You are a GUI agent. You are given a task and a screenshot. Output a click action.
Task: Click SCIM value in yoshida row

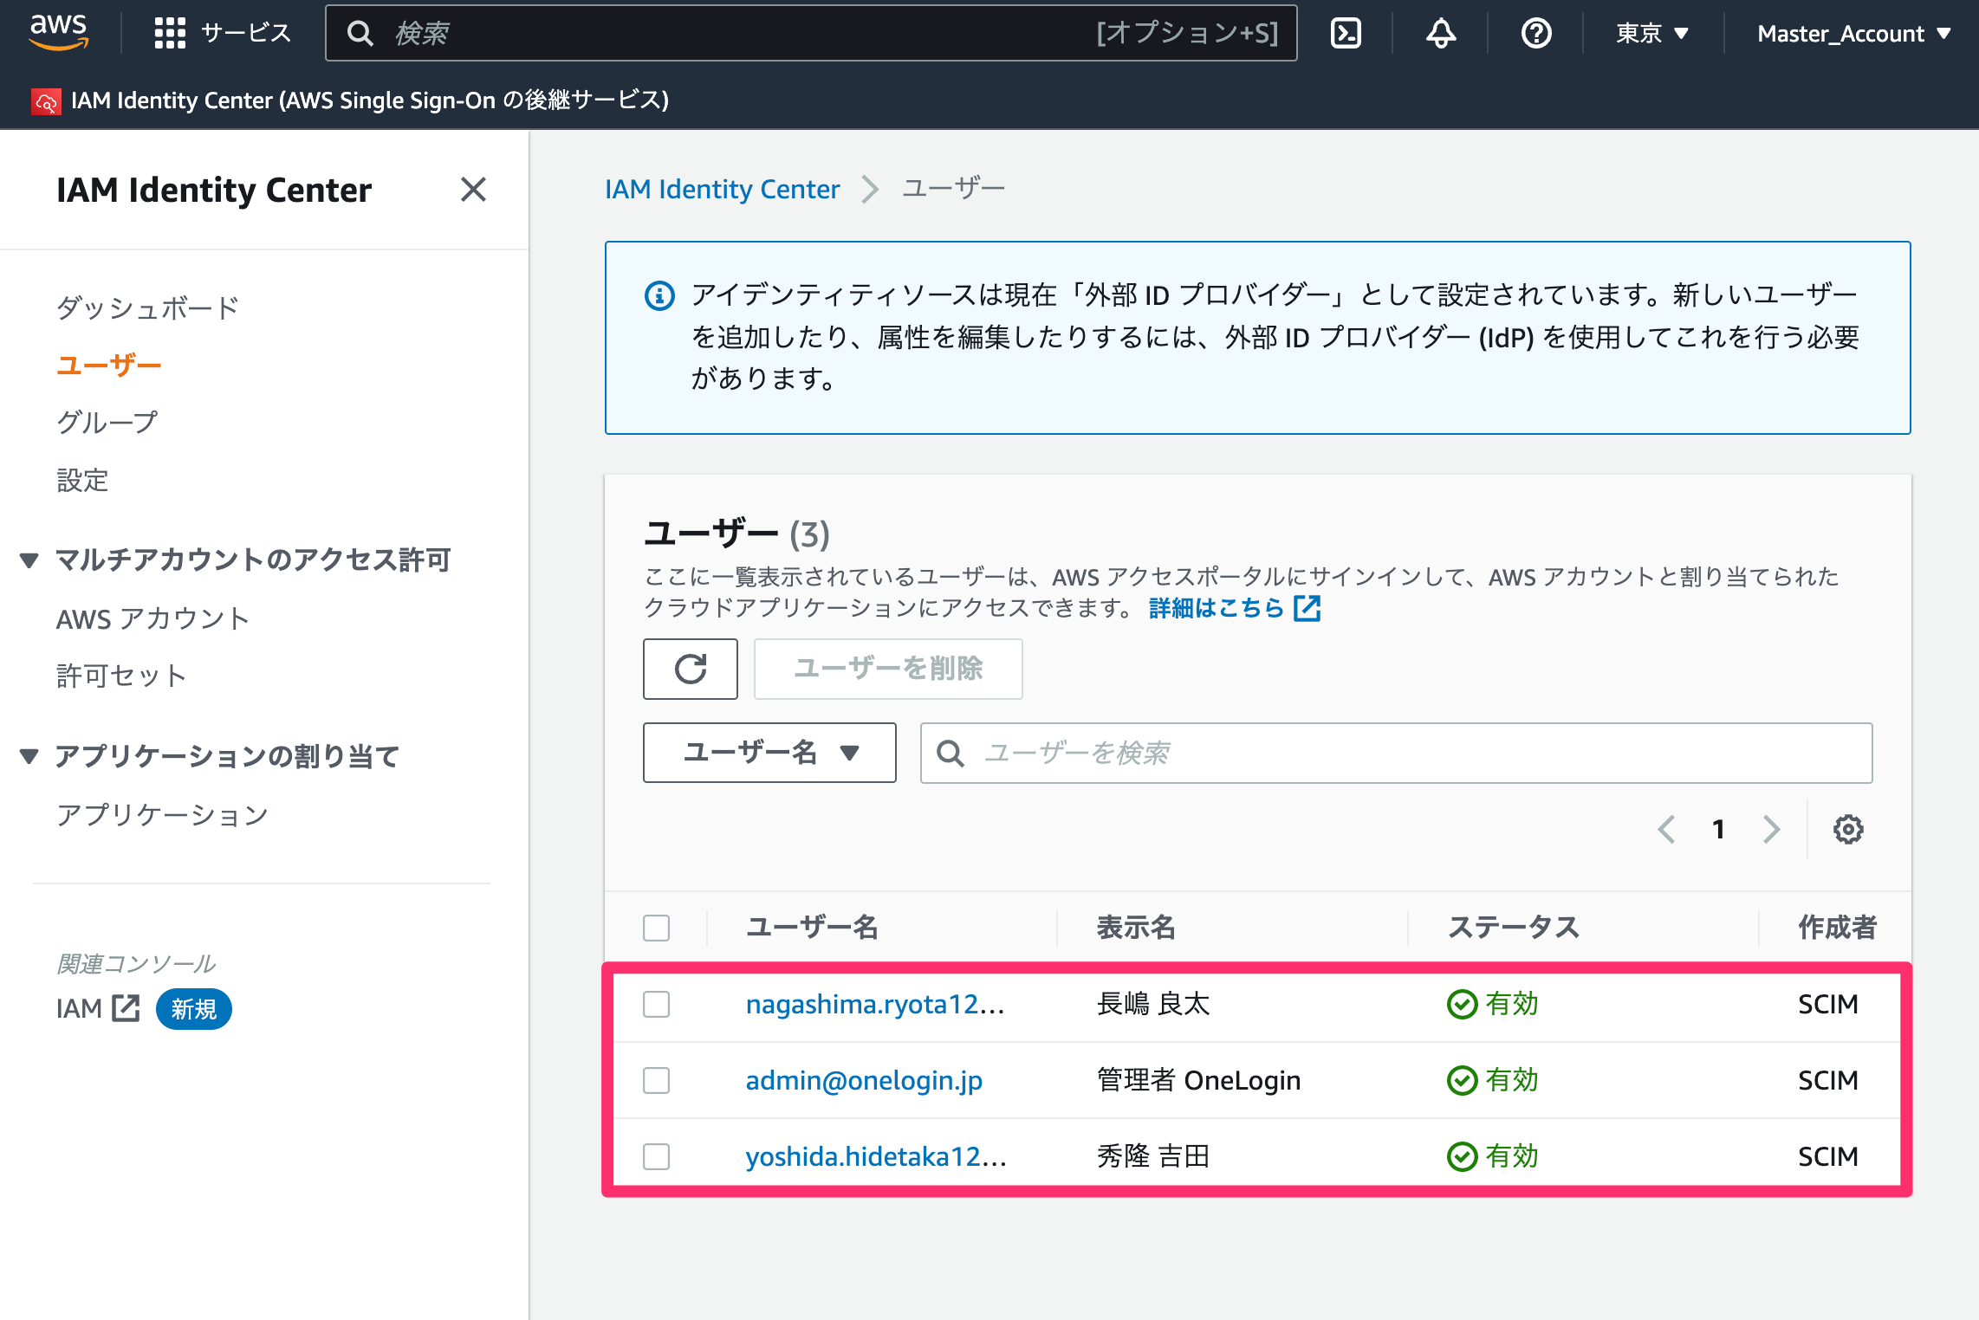[x=1828, y=1156]
